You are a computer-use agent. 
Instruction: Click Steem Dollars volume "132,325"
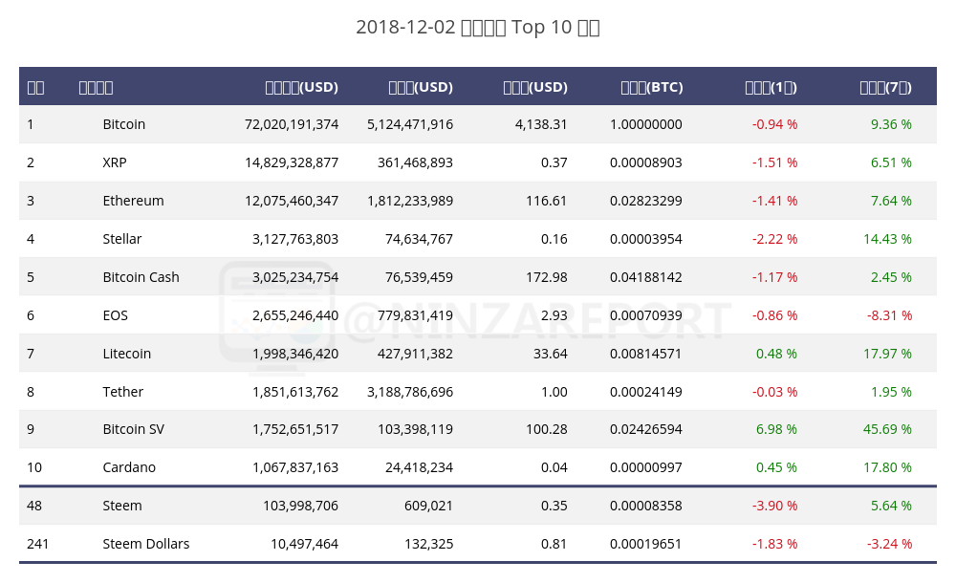tap(428, 544)
